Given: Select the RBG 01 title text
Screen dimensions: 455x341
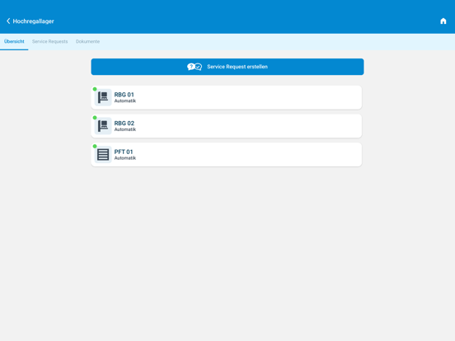Looking at the screenshot, I should (124, 95).
